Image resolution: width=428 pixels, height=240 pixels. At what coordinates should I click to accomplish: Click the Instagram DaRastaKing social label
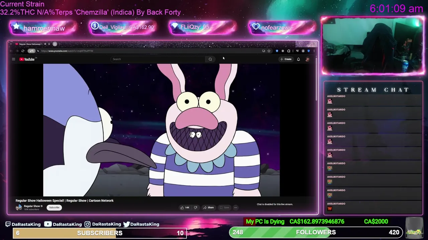click(x=103, y=224)
